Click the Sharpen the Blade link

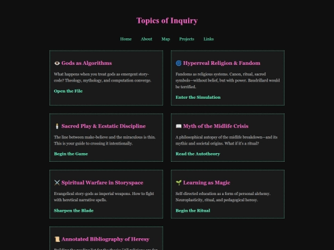[74, 210]
